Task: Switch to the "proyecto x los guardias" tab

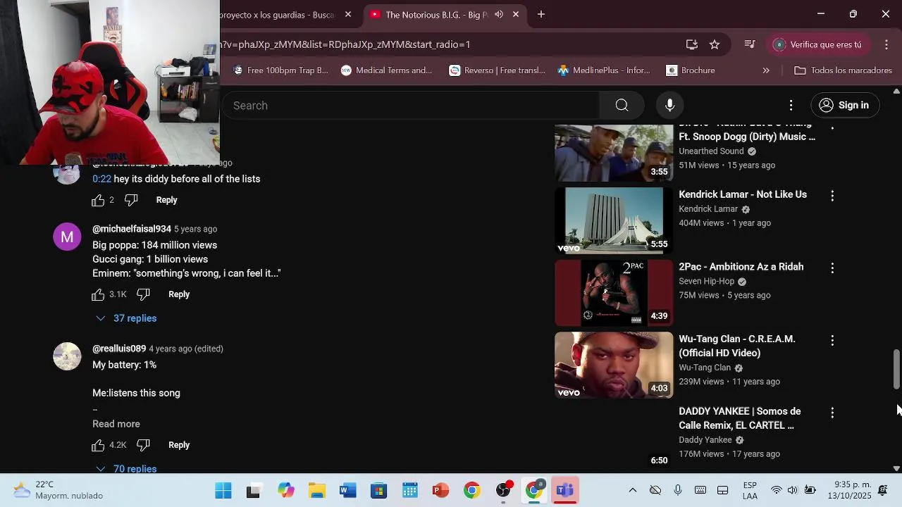Action: pos(278,15)
